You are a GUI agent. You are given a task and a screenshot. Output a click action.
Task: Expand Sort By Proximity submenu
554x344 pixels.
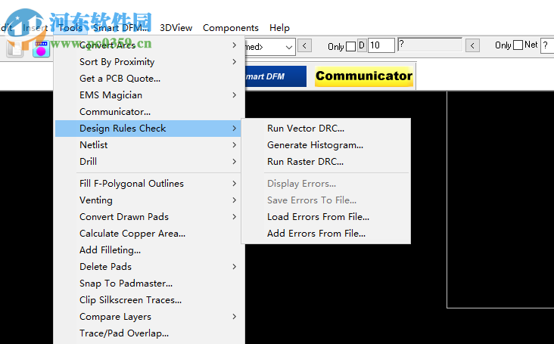pyautogui.click(x=148, y=62)
